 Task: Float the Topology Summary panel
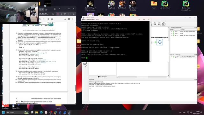(195, 28)
